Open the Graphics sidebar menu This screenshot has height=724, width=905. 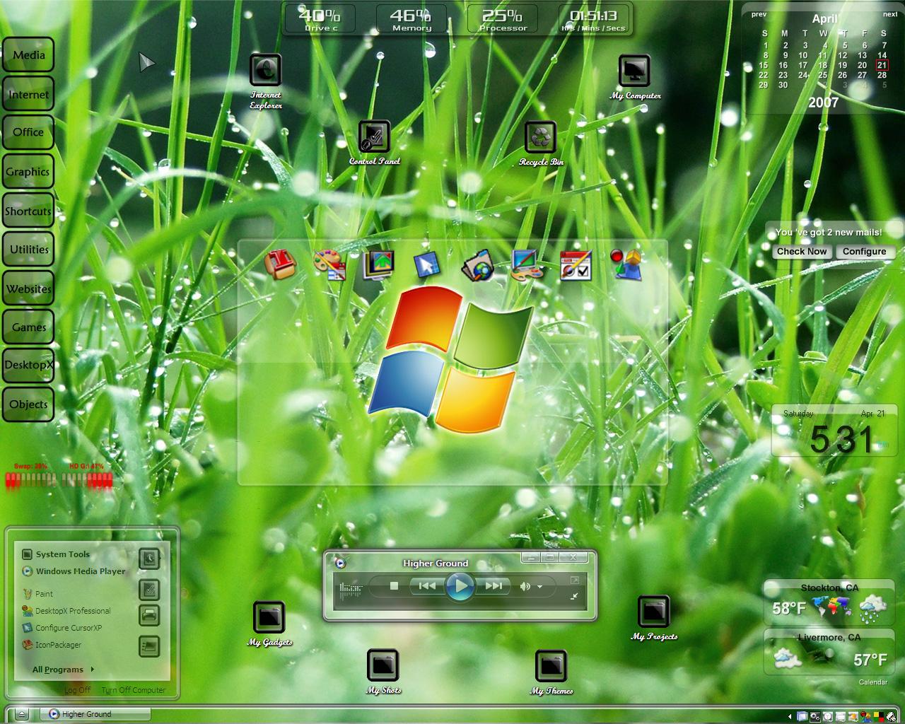pyautogui.click(x=28, y=172)
